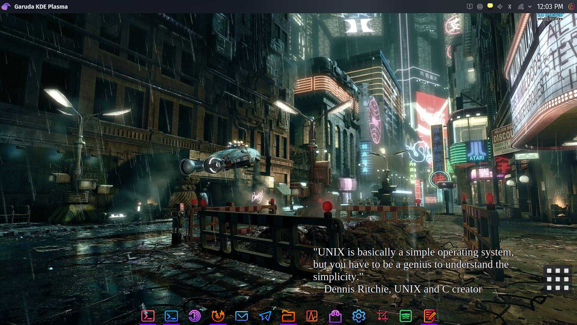The width and height of the screenshot is (577, 325).
Task: Open the red terminal in the dock
Action: [x=148, y=316]
